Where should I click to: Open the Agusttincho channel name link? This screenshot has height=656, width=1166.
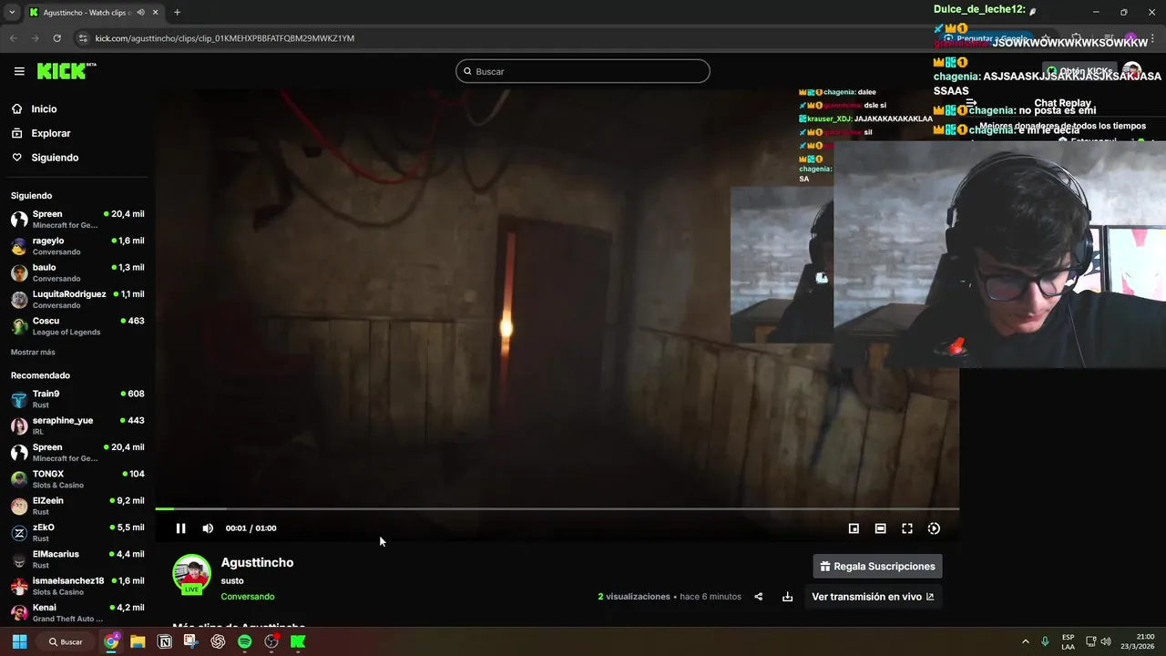257,562
